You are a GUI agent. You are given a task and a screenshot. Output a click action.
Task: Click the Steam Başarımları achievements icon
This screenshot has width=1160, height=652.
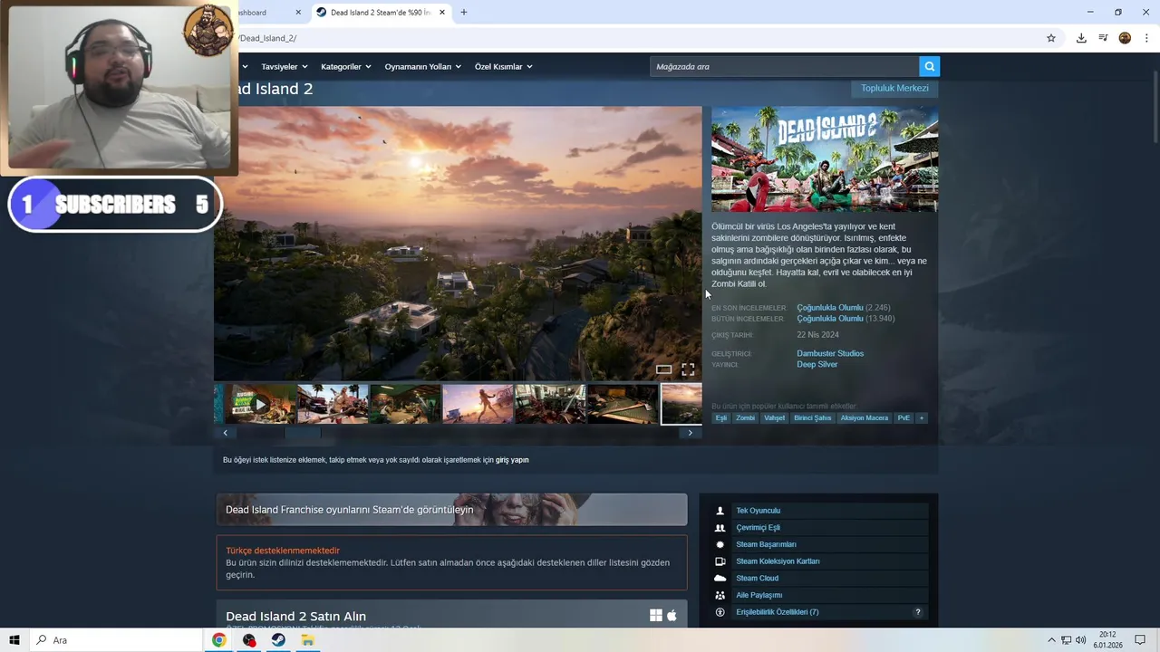[720, 544]
